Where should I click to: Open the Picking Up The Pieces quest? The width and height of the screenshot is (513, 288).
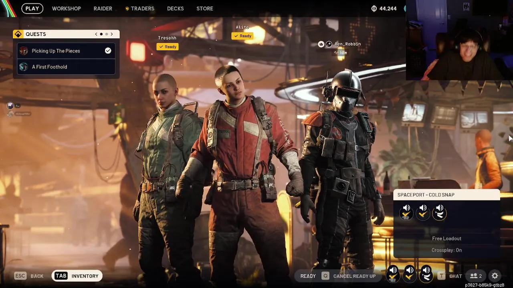pos(66,51)
